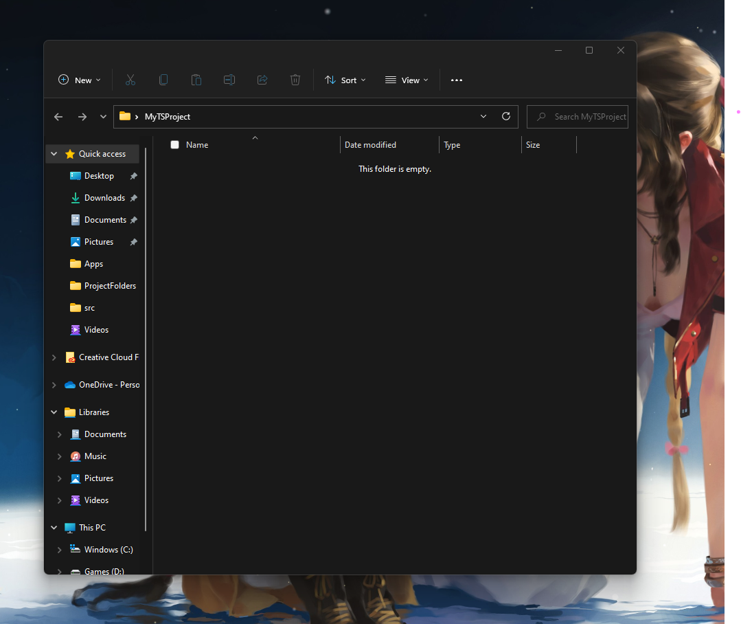Image resolution: width=741 pixels, height=624 pixels.
Task: Click the Rename icon
Action: coord(229,80)
